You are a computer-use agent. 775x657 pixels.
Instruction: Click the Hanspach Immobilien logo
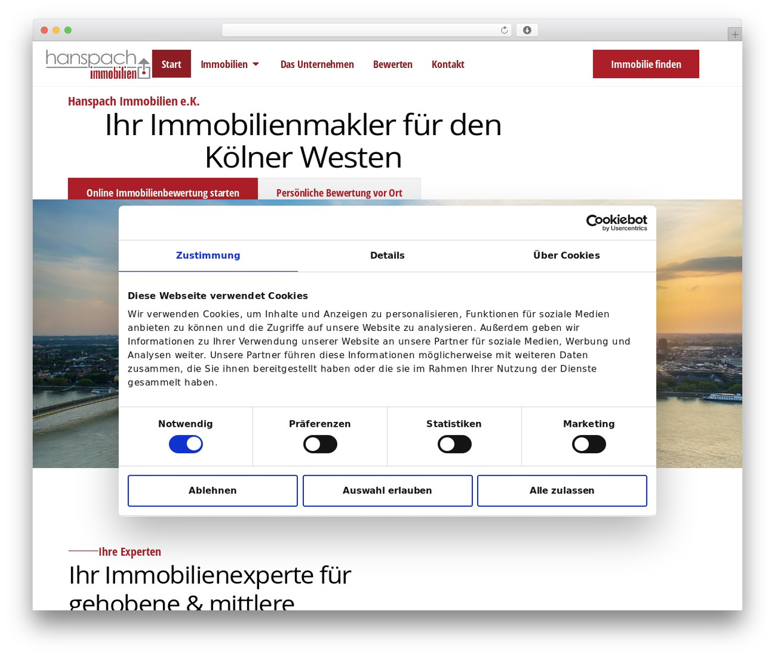pos(98,64)
